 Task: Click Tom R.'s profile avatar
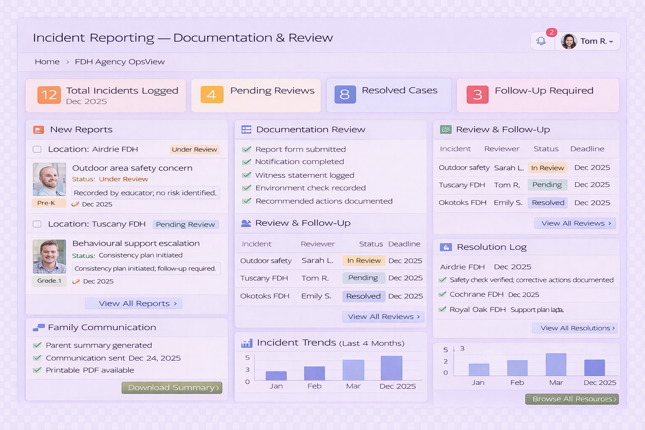pos(569,41)
